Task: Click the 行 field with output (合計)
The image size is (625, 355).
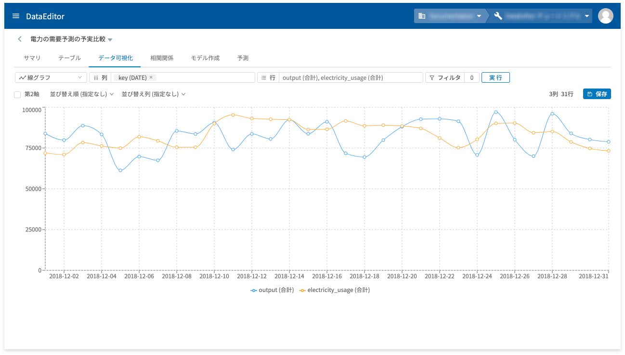Action: pos(351,77)
